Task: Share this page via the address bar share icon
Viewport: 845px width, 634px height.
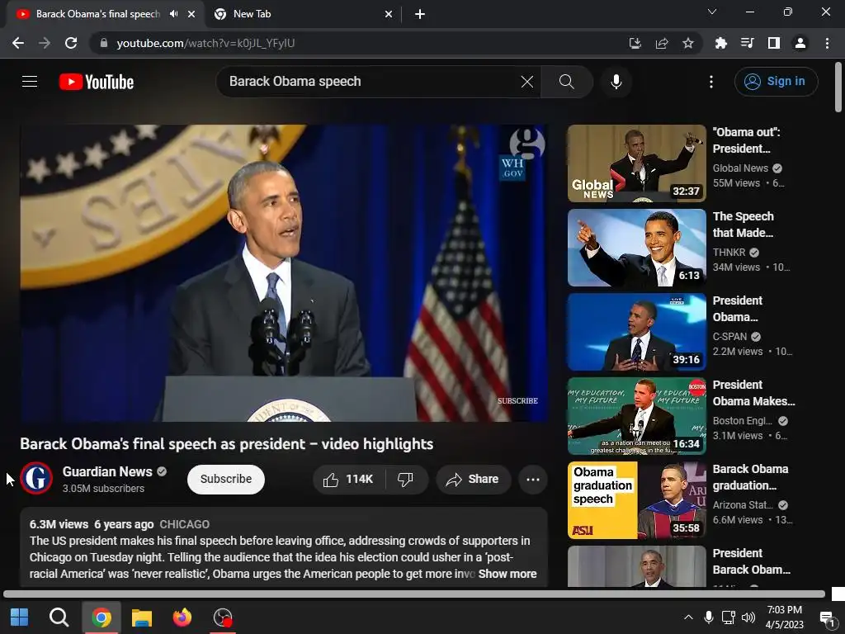Action: click(x=662, y=43)
